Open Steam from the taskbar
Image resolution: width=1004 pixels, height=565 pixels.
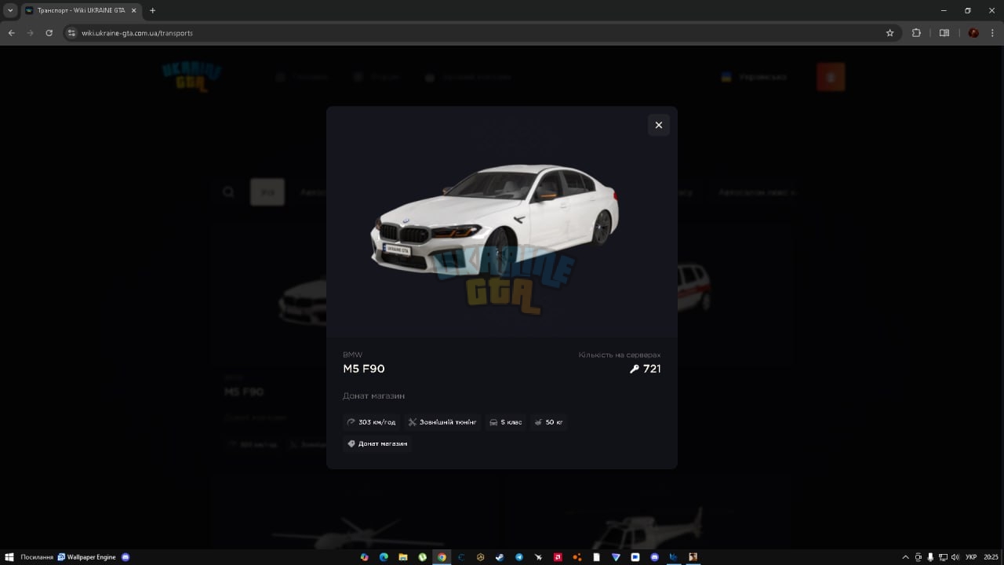coord(500,557)
